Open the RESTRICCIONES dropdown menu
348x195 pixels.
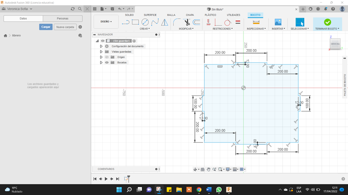[222, 29]
